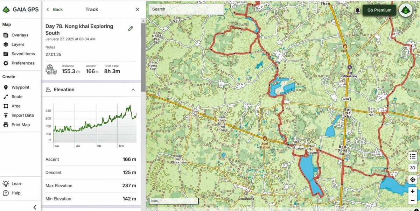This screenshot has width=420, height=211.
Task: Collapse the left sidebar with the chevron
Action: click(x=35, y=207)
